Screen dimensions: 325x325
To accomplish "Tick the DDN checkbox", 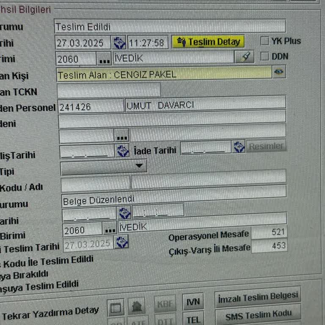I will tap(264, 56).
